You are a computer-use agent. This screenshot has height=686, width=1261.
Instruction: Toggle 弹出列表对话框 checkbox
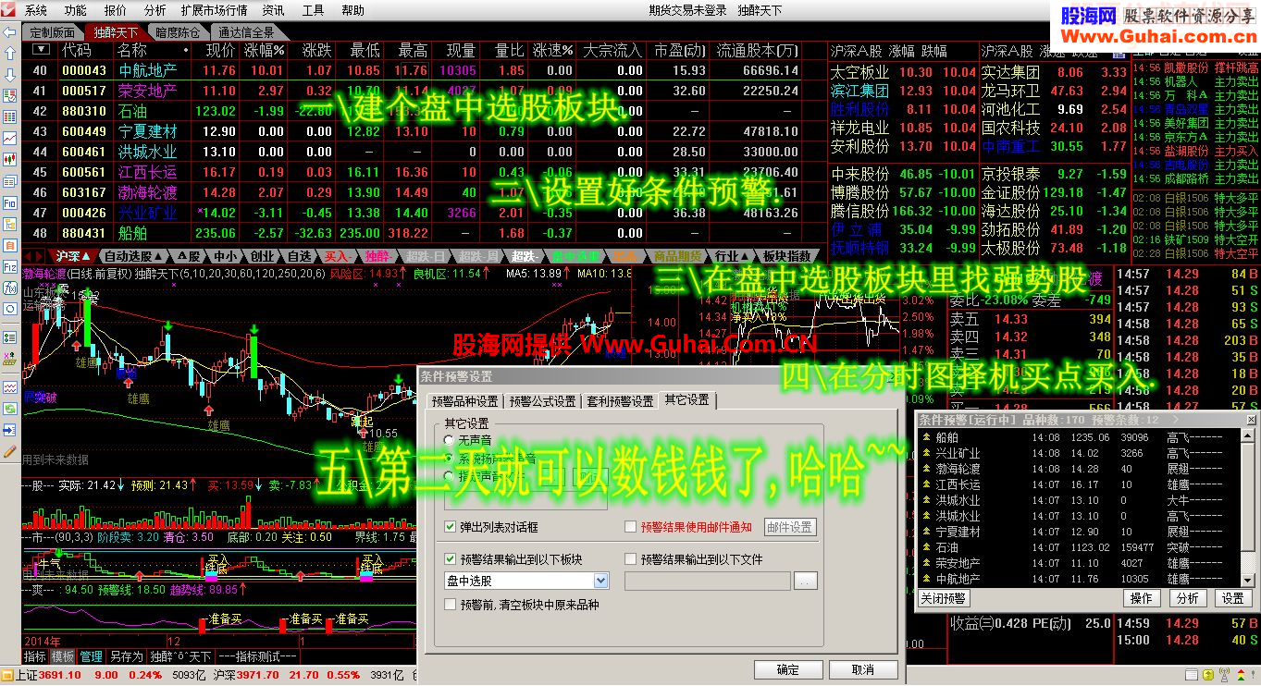[x=451, y=527]
